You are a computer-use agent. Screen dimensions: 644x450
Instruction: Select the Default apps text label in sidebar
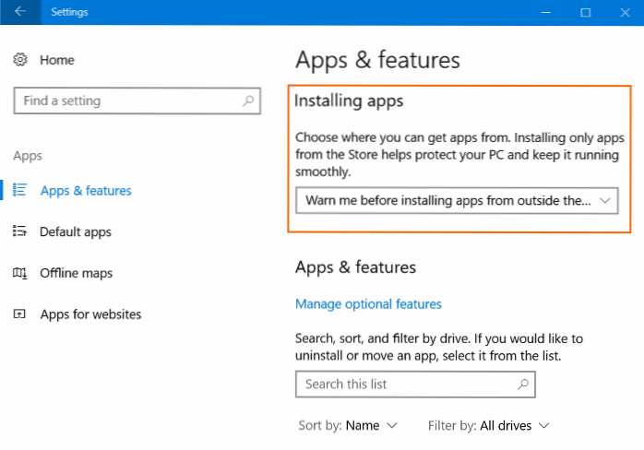(x=76, y=231)
